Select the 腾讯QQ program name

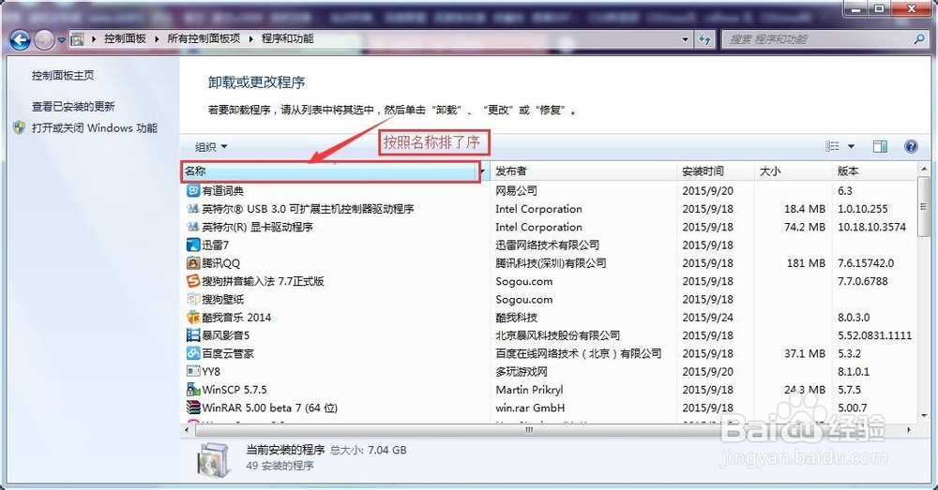pos(220,263)
